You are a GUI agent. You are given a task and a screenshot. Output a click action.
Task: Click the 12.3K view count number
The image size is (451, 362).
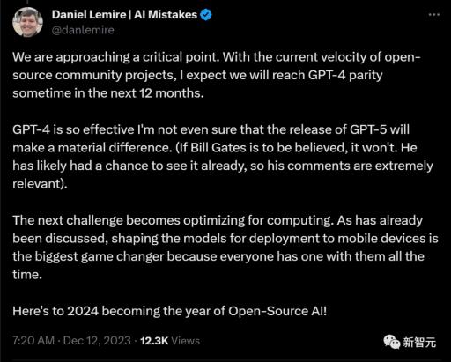pos(154,341)
